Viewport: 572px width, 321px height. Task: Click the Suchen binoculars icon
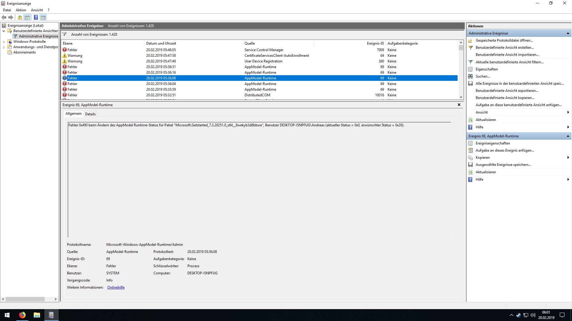[470, 76]
